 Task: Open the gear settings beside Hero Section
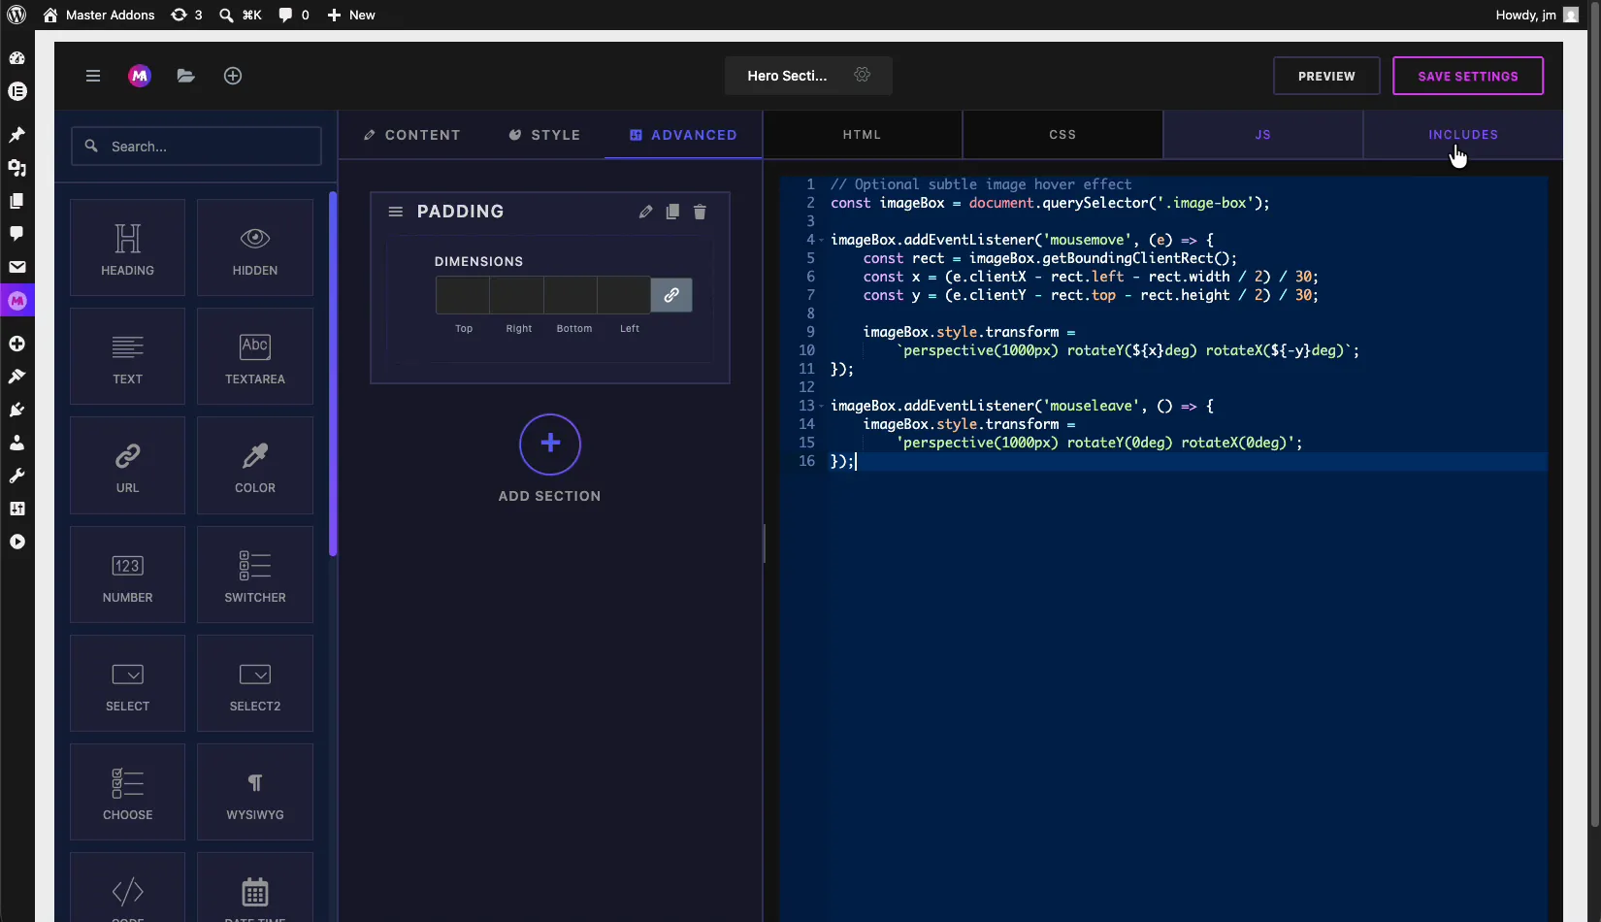862,75
